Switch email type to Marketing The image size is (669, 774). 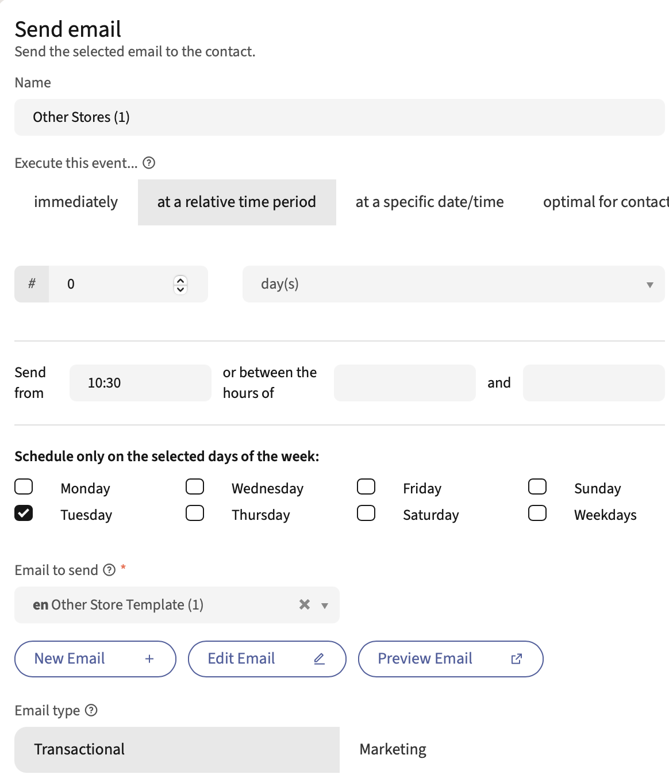pos(393,749)
